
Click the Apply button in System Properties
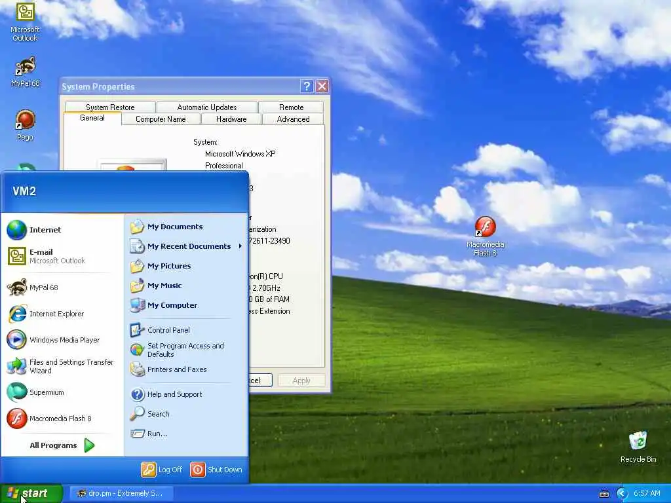coord(301,381)
